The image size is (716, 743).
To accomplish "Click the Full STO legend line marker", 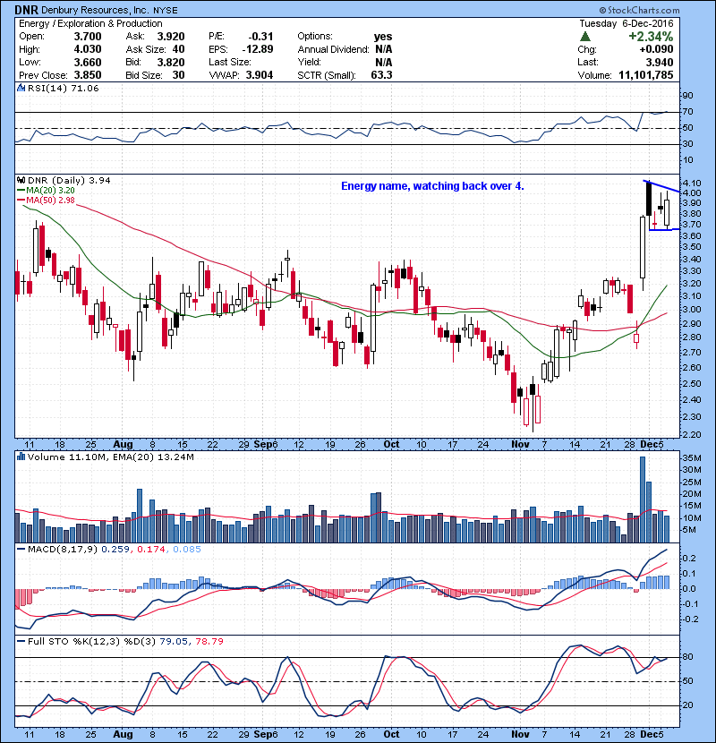I will pyautogui.click(x=21, y=641).
